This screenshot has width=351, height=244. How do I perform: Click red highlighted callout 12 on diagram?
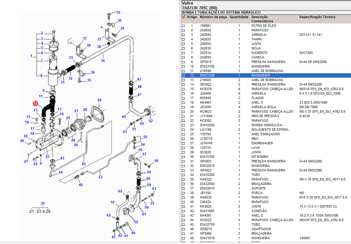pyautogui.click(x=35, y=103)
